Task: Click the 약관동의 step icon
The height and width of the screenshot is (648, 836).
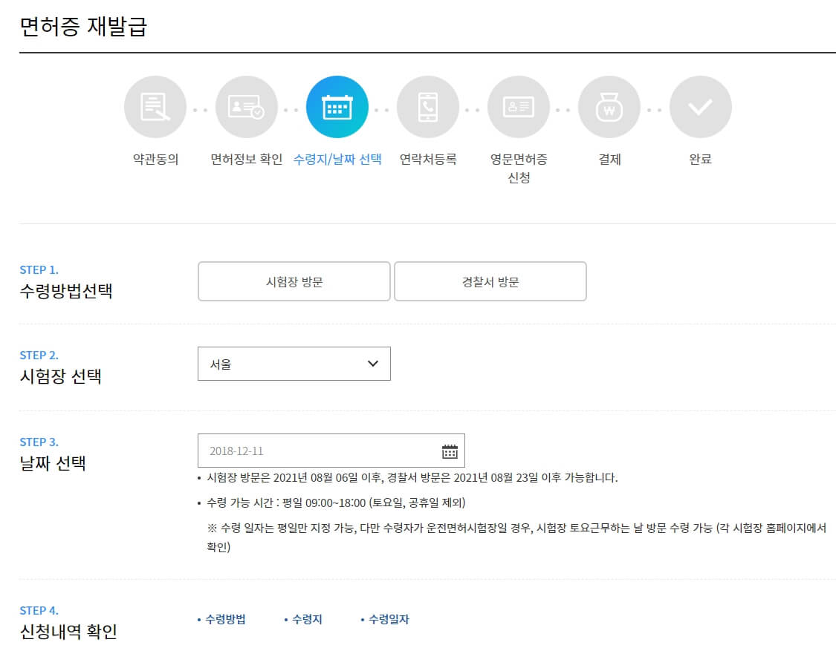Action: (x=155, y=106)
